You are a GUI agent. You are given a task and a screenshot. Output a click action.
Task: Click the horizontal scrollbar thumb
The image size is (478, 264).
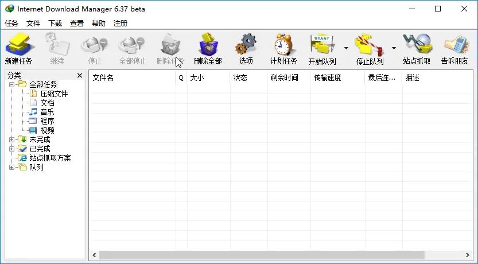coord(262,255)
